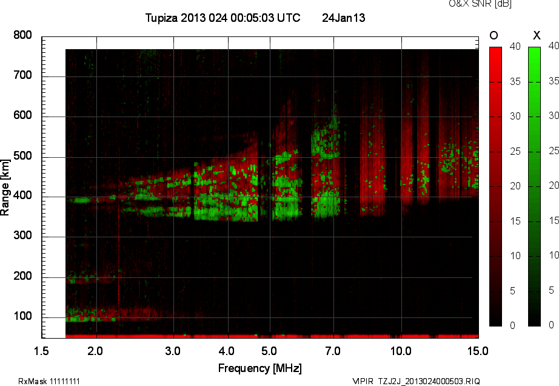Click the red O colorbar
The height and width of the screenshot is (386, 559).
point(495,186)
